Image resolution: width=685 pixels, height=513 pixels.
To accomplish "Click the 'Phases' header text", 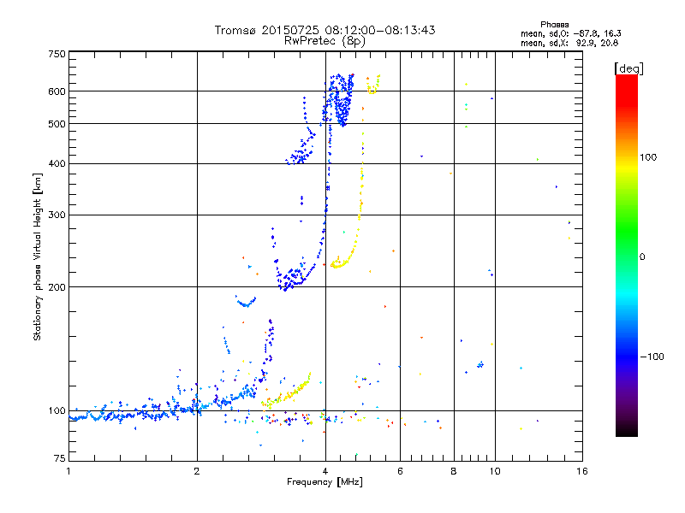I will point(554,25).
